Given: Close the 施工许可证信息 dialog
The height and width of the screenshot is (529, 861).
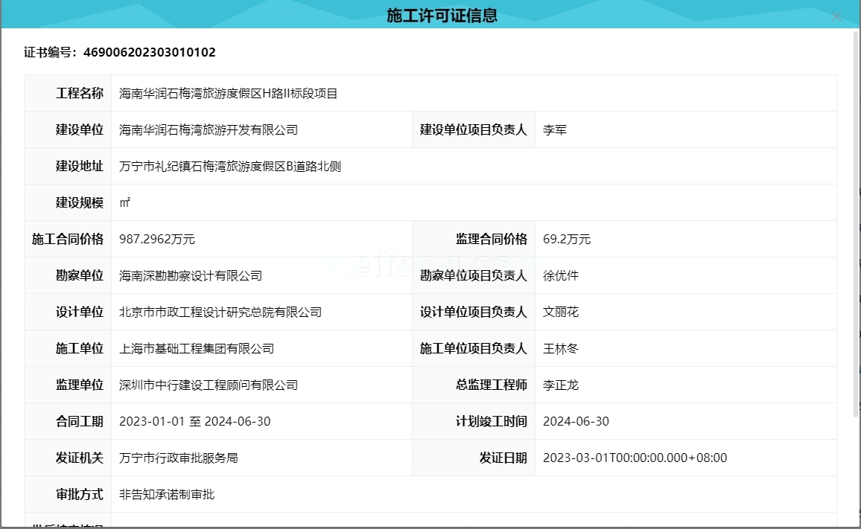Looking at the screenshot, I should point(836,16).
